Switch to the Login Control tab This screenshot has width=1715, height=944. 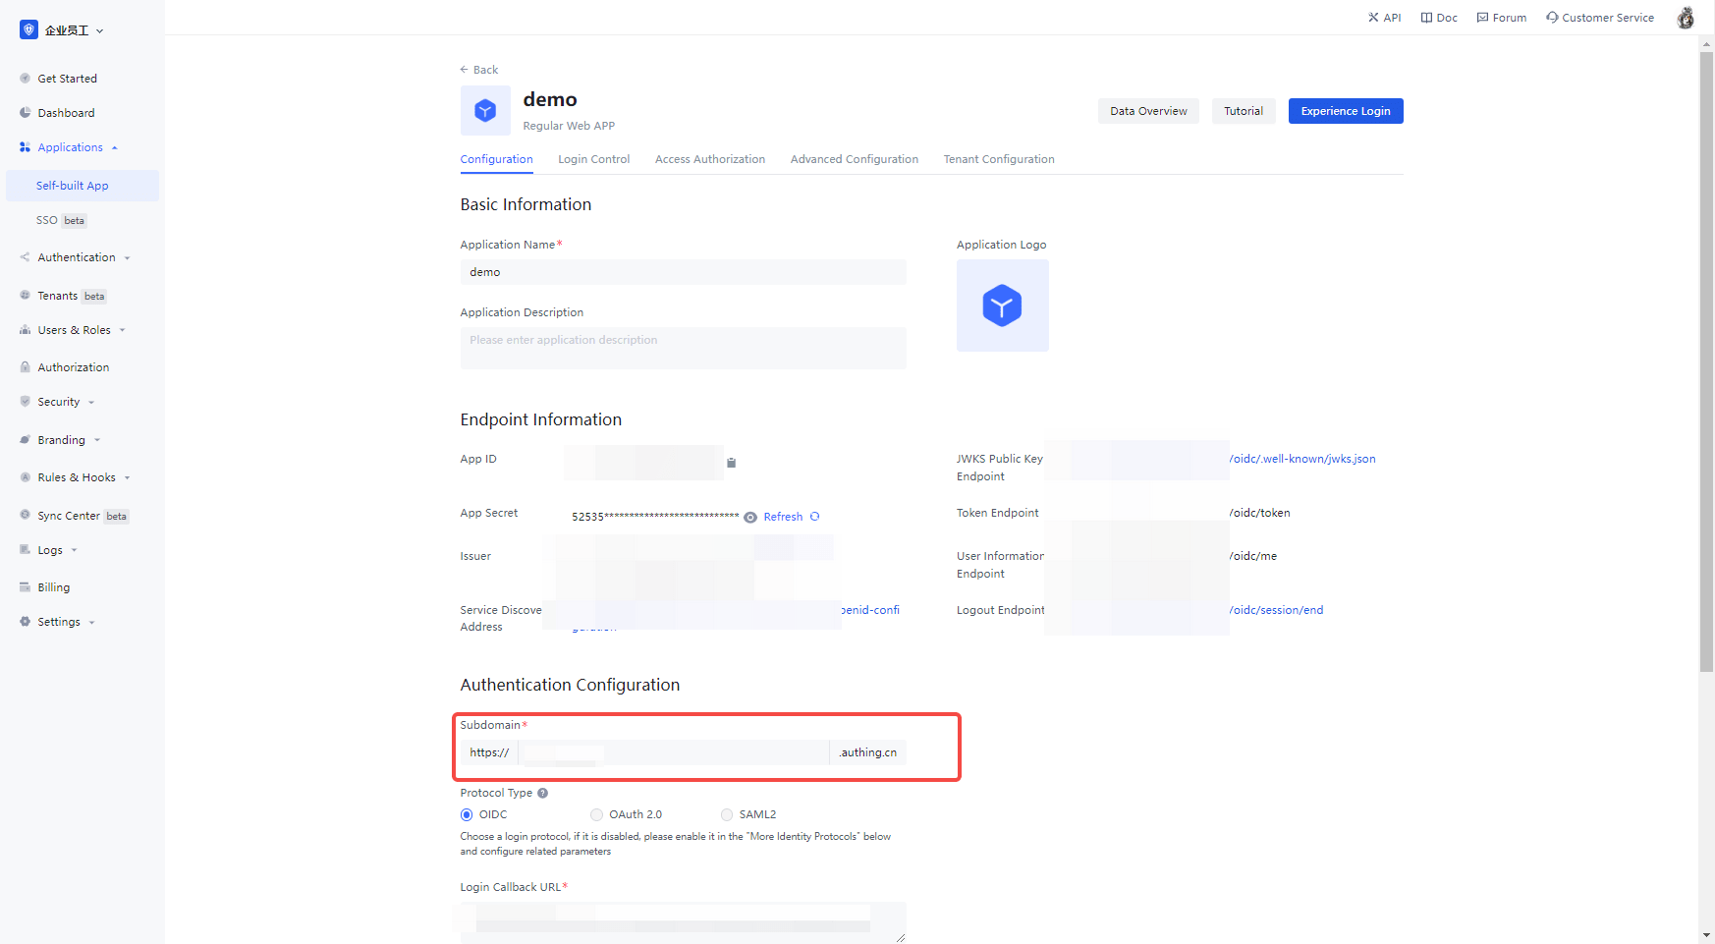(x=593, y=159)
